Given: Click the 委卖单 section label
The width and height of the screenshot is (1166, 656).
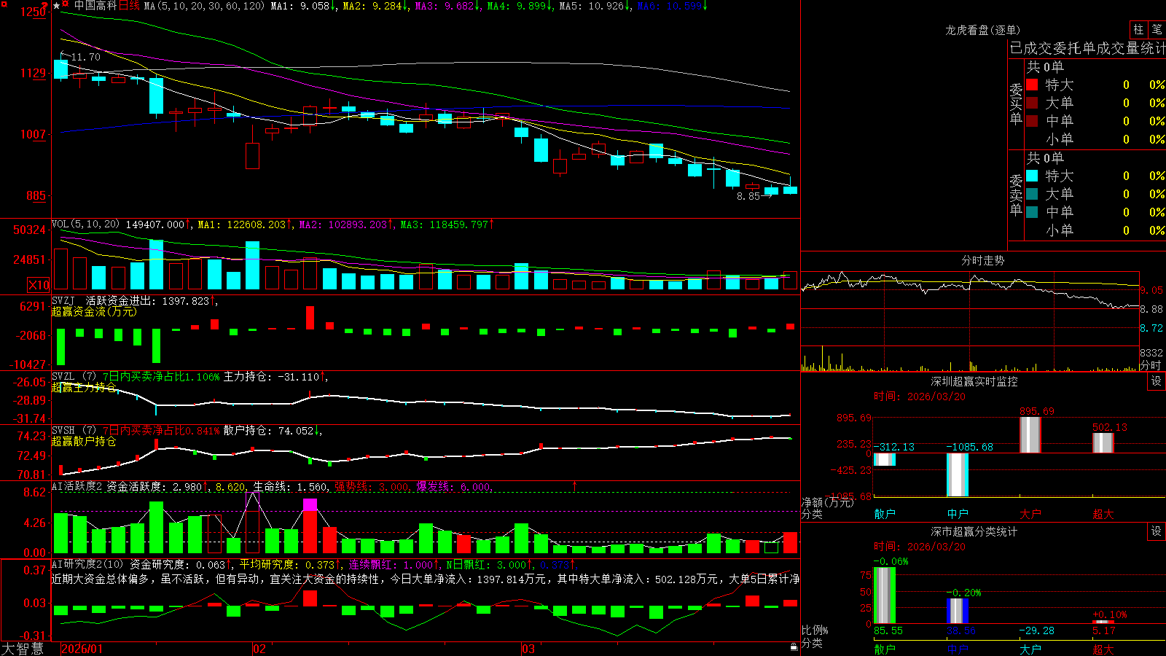Looking at the screenshot, I should (1016, 194).
